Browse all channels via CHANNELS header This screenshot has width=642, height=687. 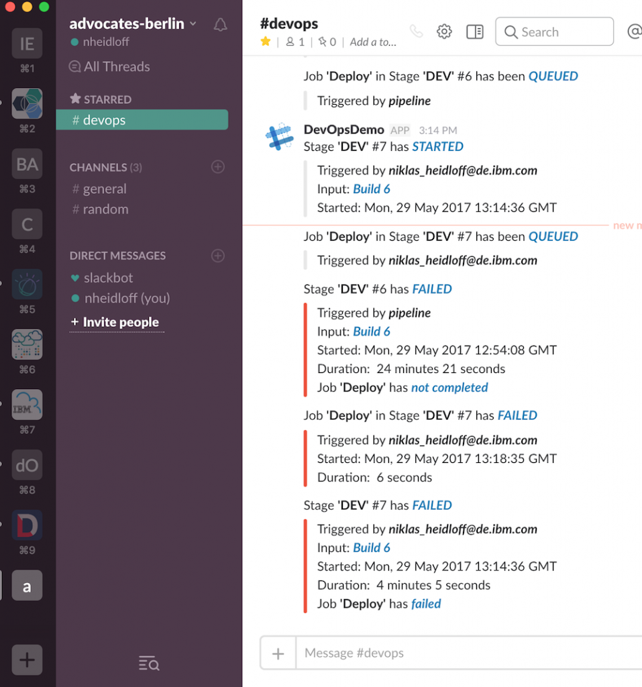tap(105, 167)
